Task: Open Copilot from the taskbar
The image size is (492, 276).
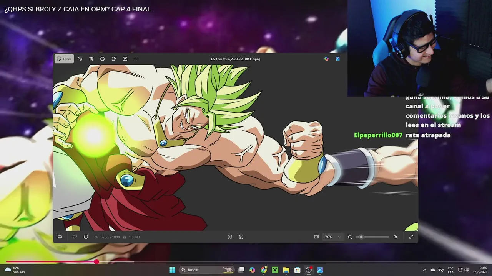Action: (252, 270)
